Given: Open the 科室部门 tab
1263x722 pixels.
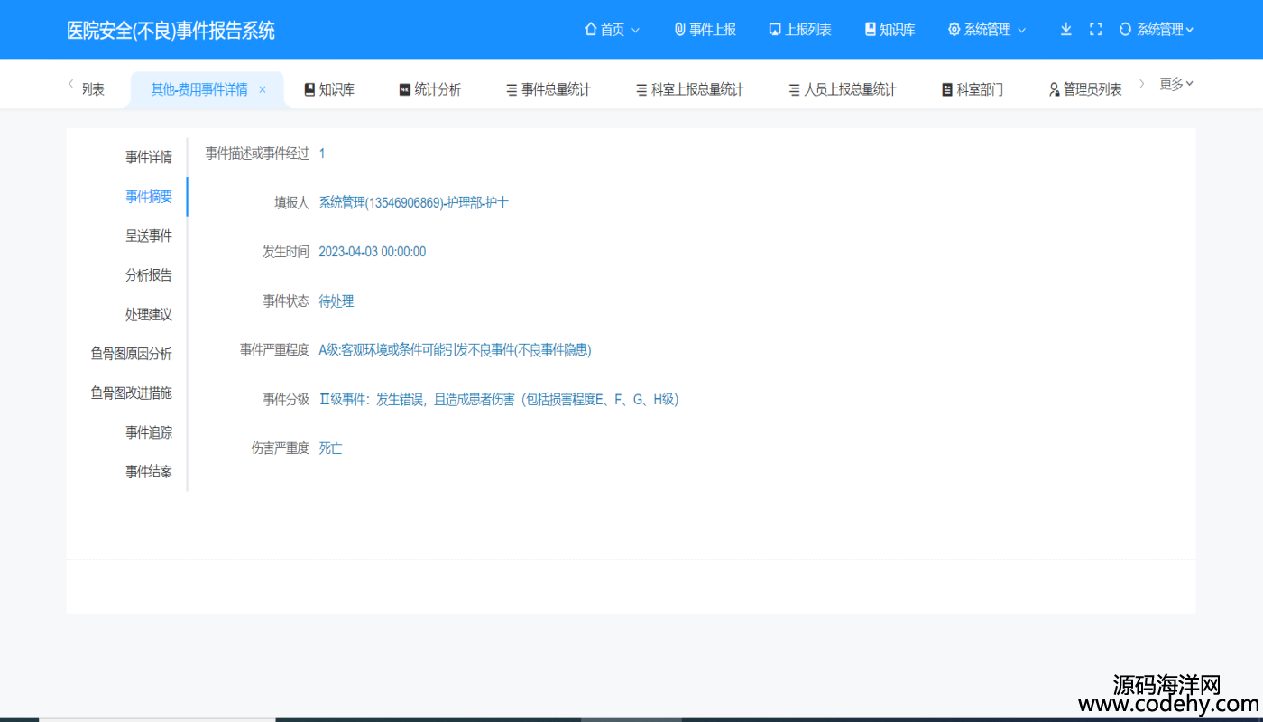Looking at the screenshot, I should coord(972,89).
